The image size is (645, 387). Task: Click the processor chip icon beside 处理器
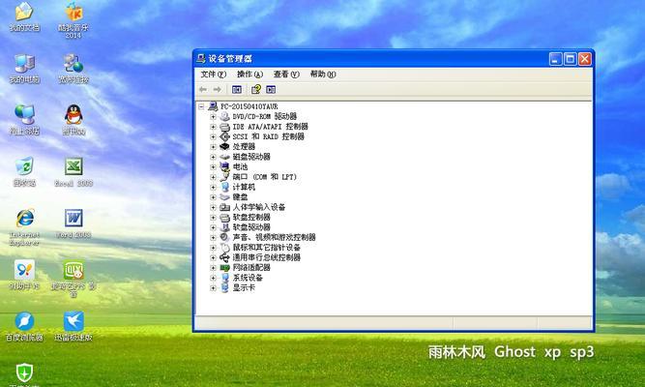click(224, 146)
